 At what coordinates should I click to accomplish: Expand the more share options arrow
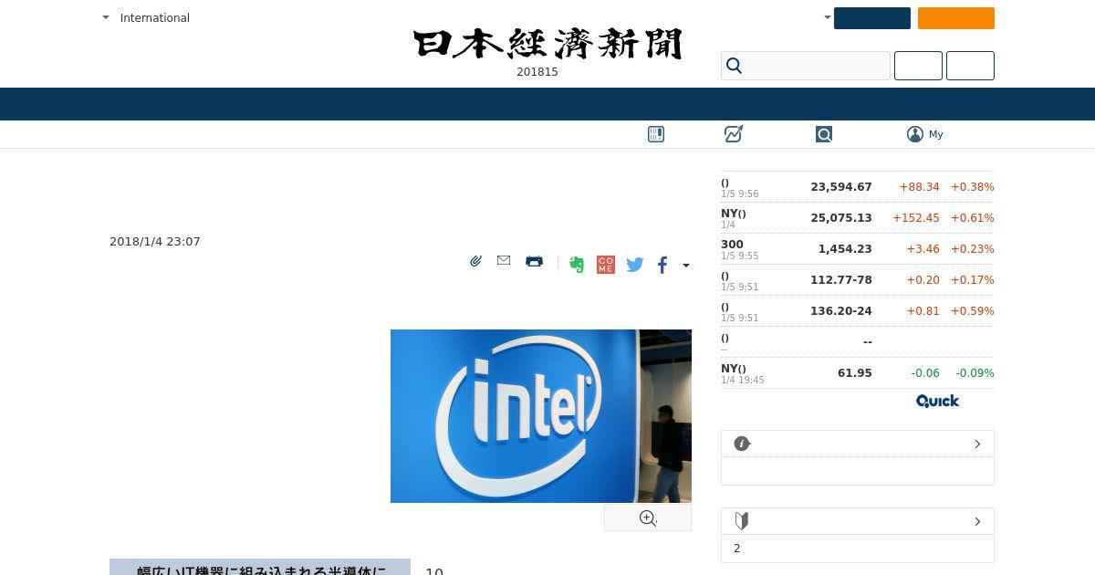[x=686, y=266]
